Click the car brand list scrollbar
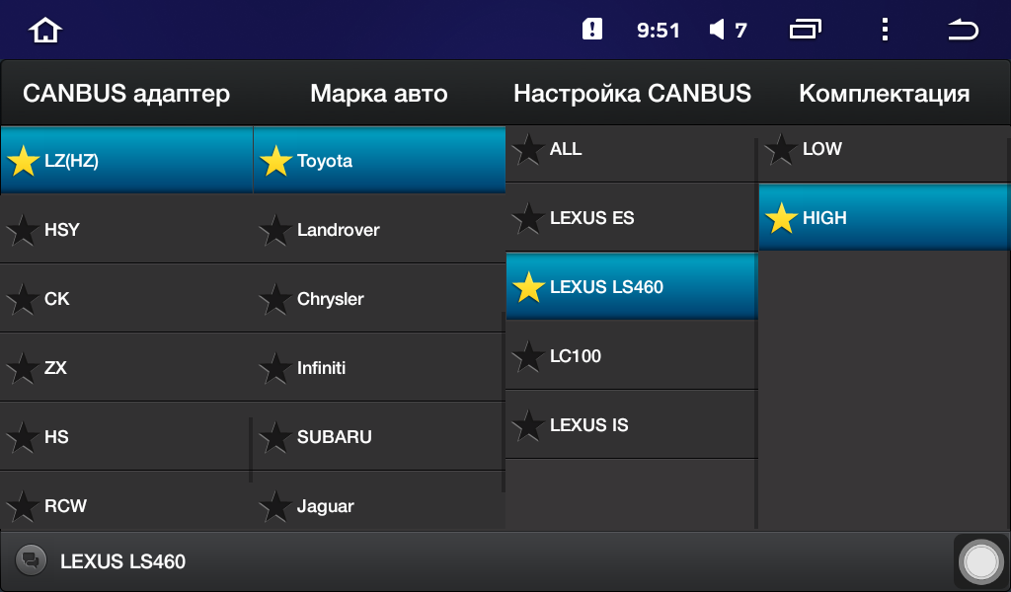Image resolution: width=1011 pixels, height=592 pixels. pos(503,402)
